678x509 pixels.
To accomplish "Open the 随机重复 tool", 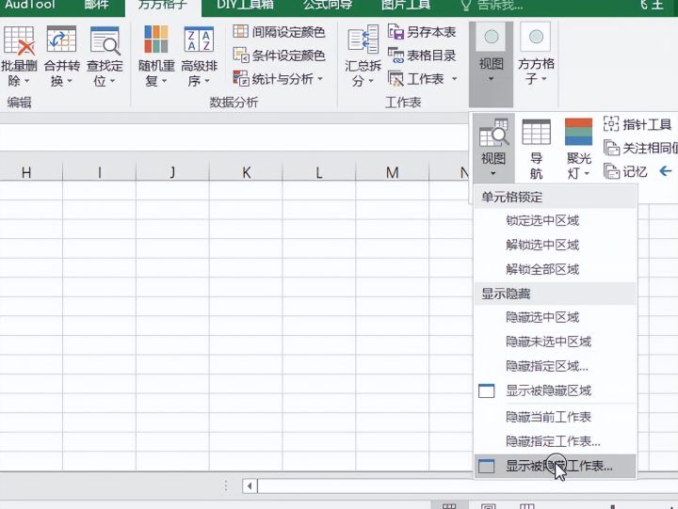I will click(156, 56).
